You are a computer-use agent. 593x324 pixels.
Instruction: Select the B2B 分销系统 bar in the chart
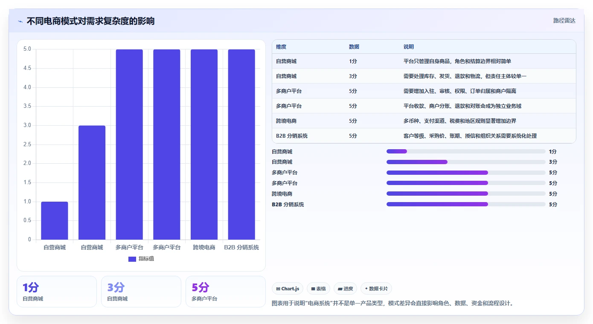pyautogui.click(x=241, y=145)
